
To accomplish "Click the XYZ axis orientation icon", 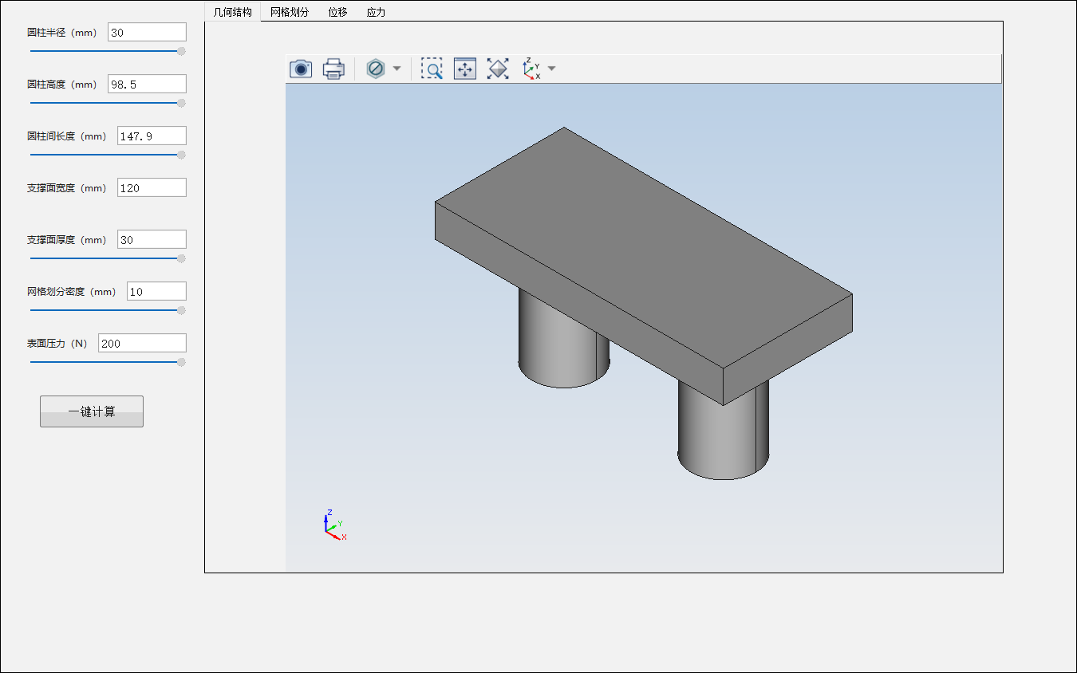I will [x=531, y=69].
